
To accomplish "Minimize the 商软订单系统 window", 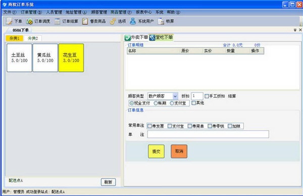I will 285,5.
